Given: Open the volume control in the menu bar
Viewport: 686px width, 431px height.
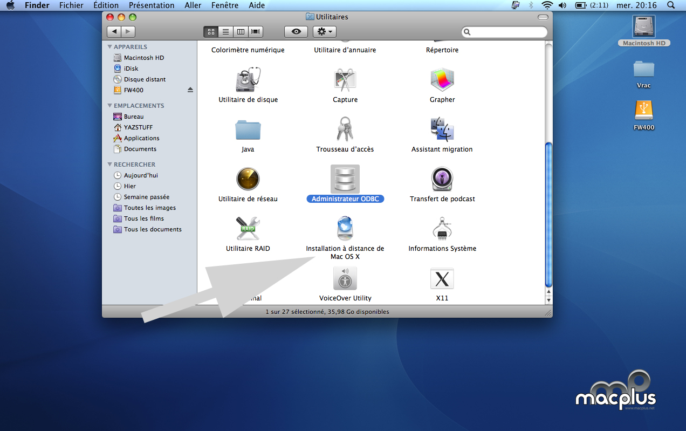Looking at the screenshot, I should coord(562,5).
